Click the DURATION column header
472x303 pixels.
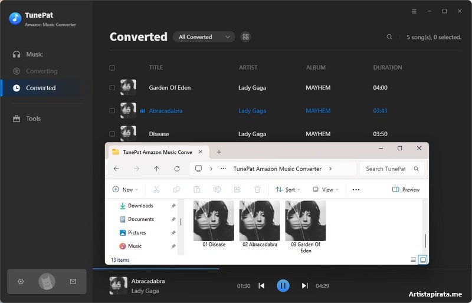[388, 67]
